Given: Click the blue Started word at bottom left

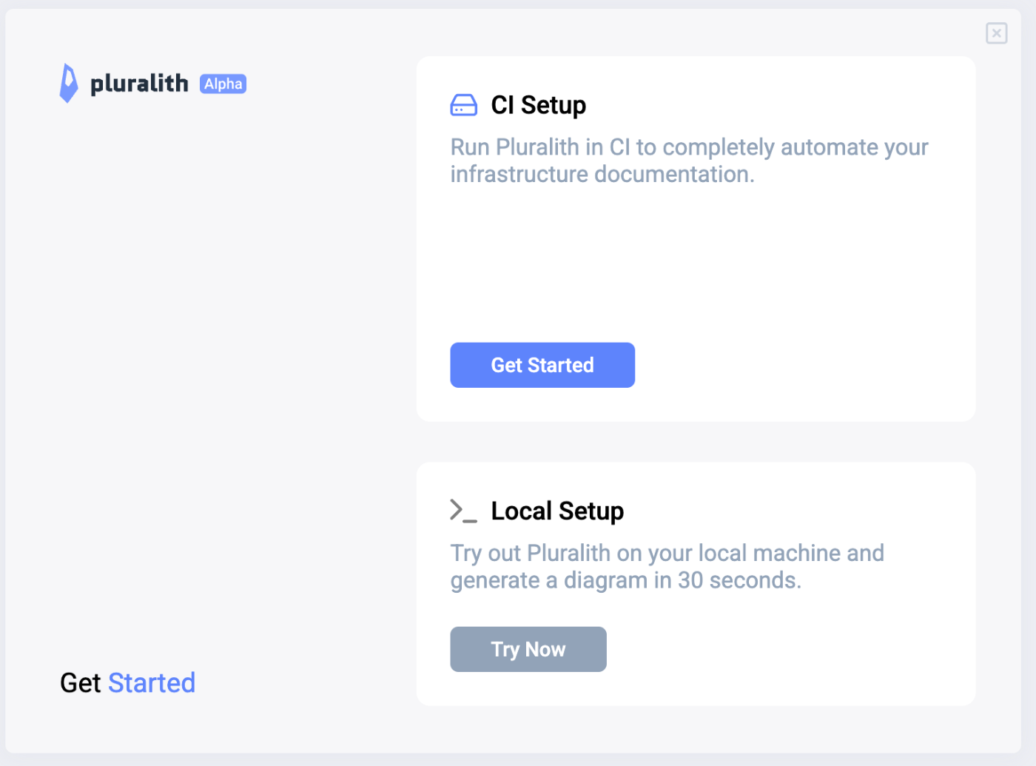Looking at the screenshot, I should click(x=152, y=682).
